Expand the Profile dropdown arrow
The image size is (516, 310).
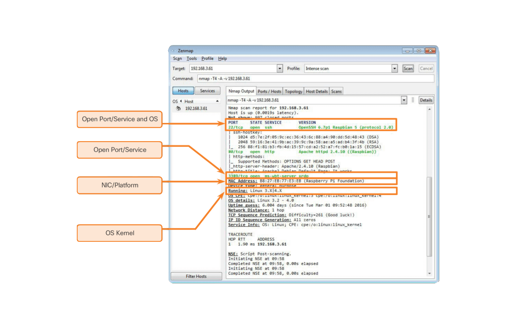point(395,69)
